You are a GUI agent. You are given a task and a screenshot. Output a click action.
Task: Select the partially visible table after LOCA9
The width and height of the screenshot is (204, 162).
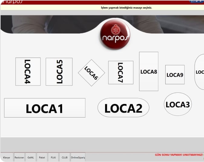pos(199,72)
